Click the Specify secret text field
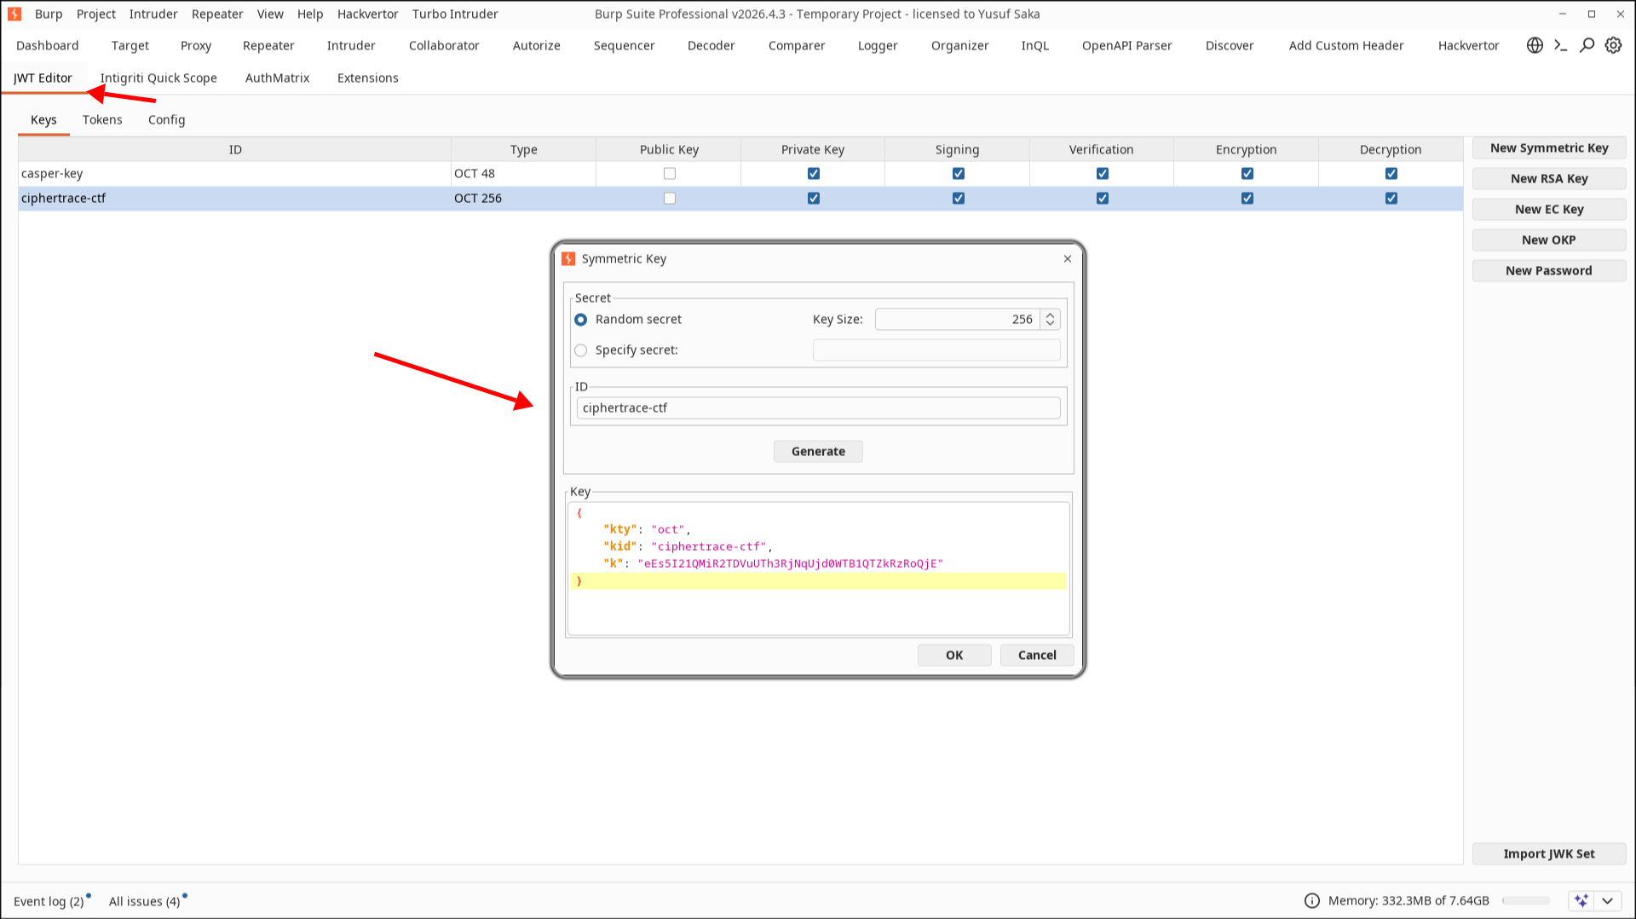Image resolution: width=1636 pixels, height=919 pixels. click(936, 350)
